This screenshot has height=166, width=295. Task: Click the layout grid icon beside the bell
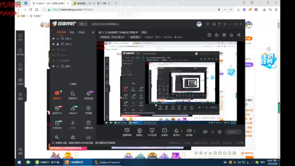coord(224,35)
